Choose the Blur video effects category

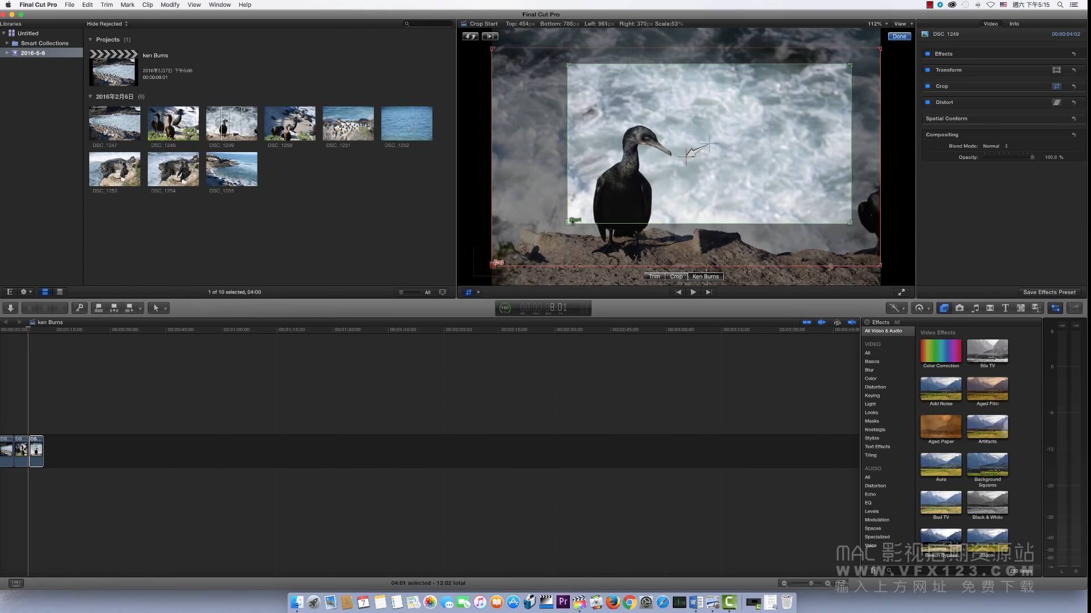(869, 370)
